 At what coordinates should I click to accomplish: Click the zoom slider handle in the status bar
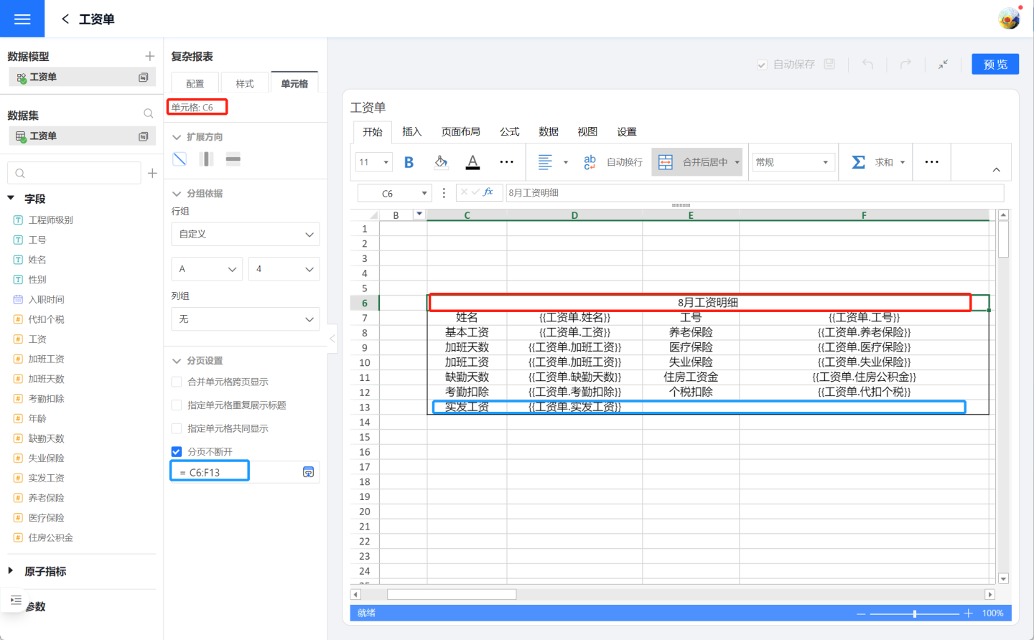click(914, 613)
